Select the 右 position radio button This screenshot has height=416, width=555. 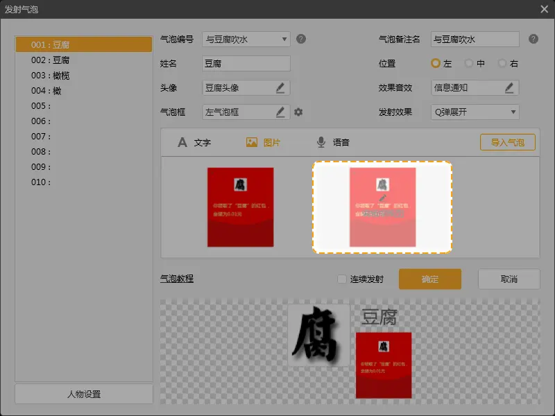coord(502,64)
